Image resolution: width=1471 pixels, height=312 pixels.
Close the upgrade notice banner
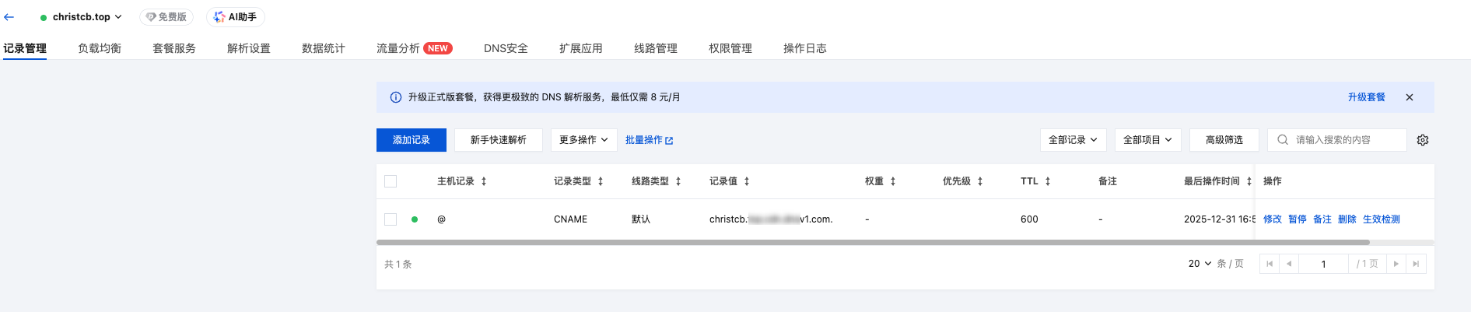coord(1410,97)
